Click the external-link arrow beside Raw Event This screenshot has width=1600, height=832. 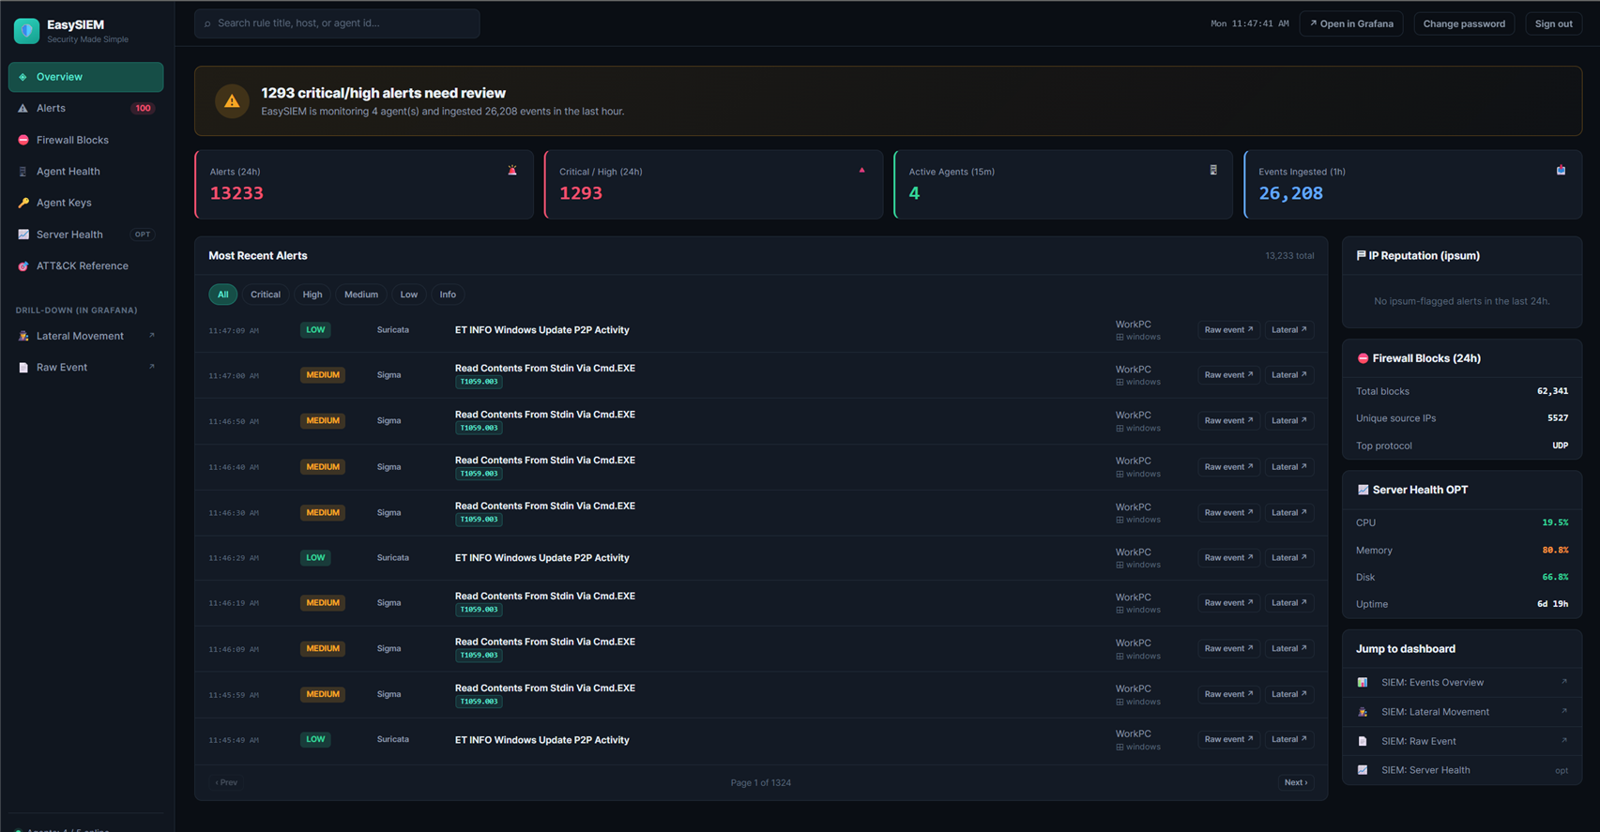(x=152, y=367)
